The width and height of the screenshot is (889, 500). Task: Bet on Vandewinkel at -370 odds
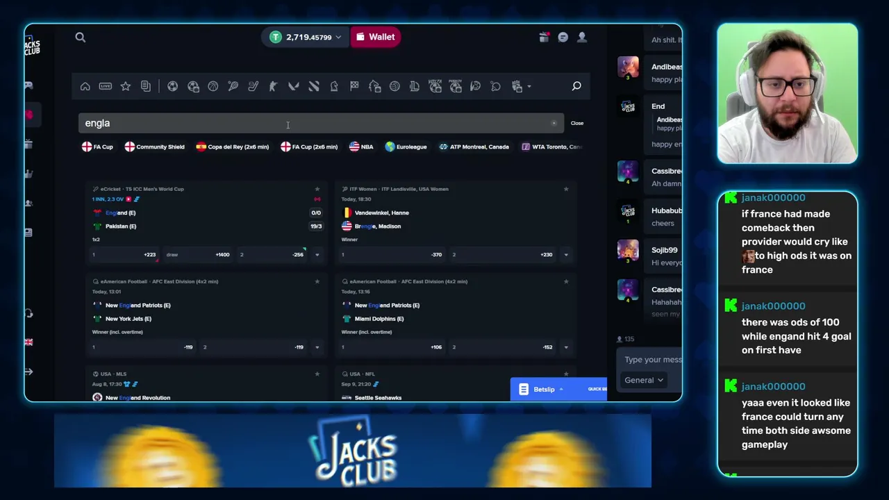click(x=392, y=255)
